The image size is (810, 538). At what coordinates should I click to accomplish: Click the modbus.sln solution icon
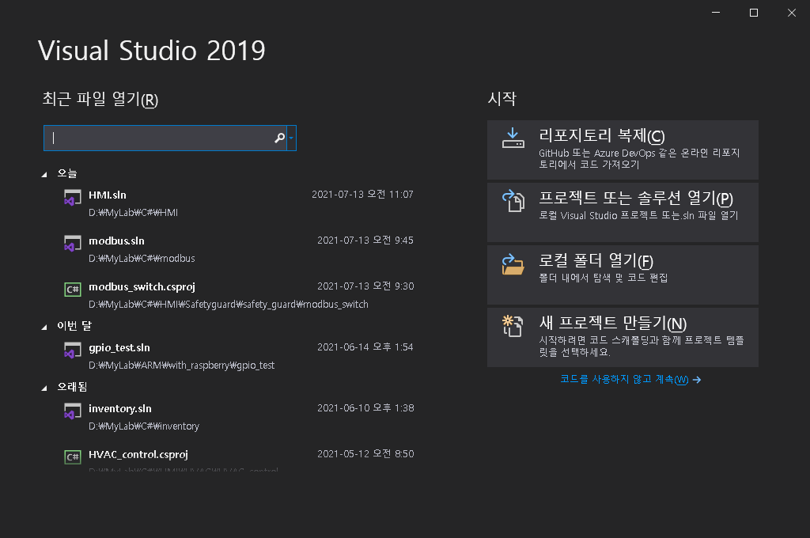72,244
